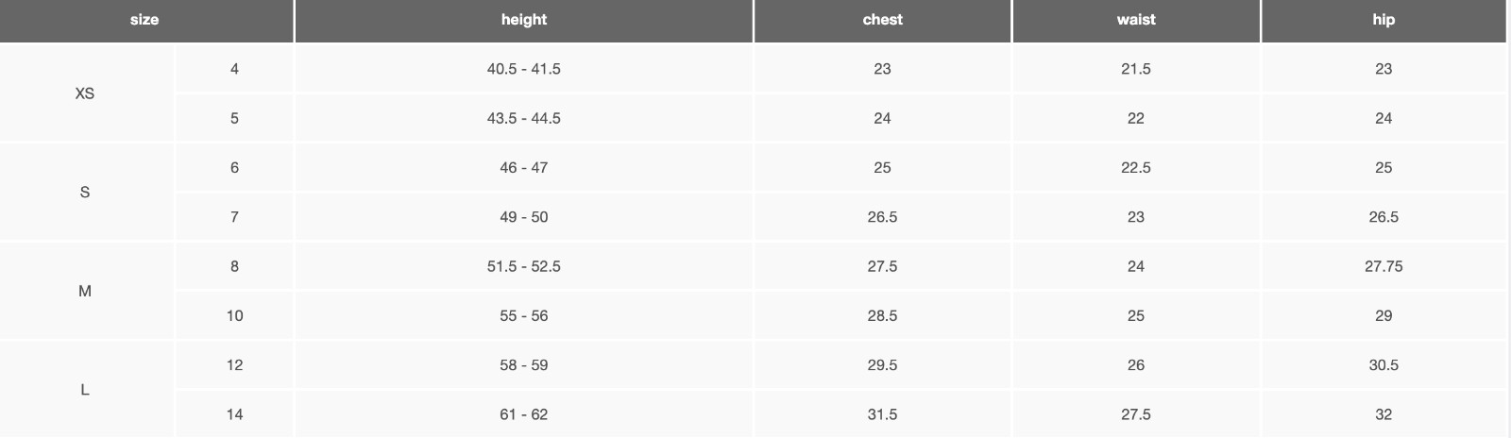The height and width of the screenshot is (438, 1511).
Task: Click the size column header
Action: tap(144, 20)
